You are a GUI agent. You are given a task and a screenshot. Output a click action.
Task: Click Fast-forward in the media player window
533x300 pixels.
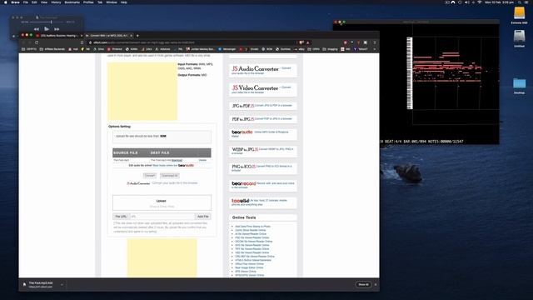57,29
